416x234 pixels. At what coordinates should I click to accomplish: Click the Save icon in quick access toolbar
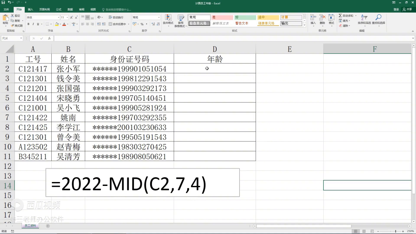pyautogui.click(x=3, y=3)
